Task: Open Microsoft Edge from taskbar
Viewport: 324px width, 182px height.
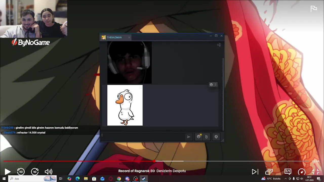Action: [x=78, y=179]
